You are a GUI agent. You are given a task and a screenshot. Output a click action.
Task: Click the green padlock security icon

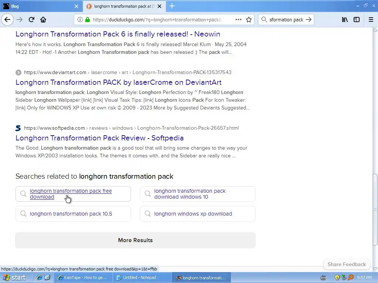[x=87, y=20]
